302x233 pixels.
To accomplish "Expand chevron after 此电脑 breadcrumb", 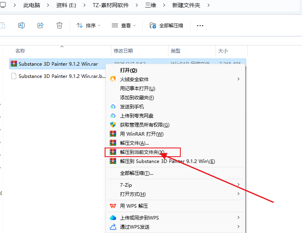I will (48, 5).
